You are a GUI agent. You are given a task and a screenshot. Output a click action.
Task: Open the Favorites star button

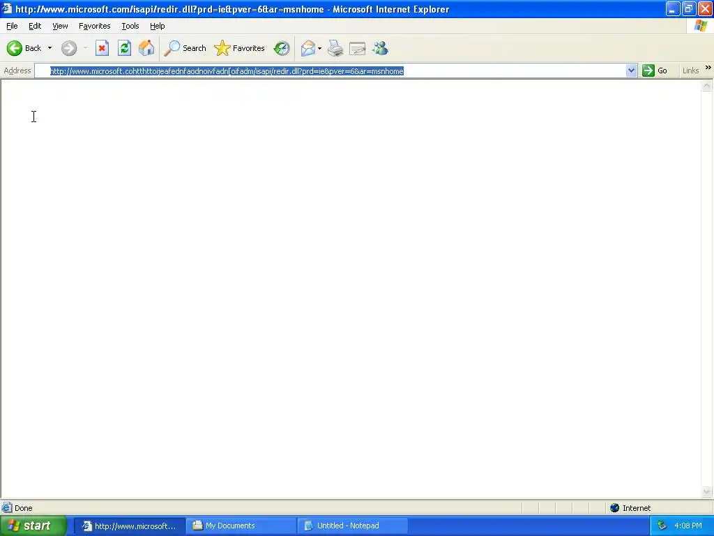(240, 48)
